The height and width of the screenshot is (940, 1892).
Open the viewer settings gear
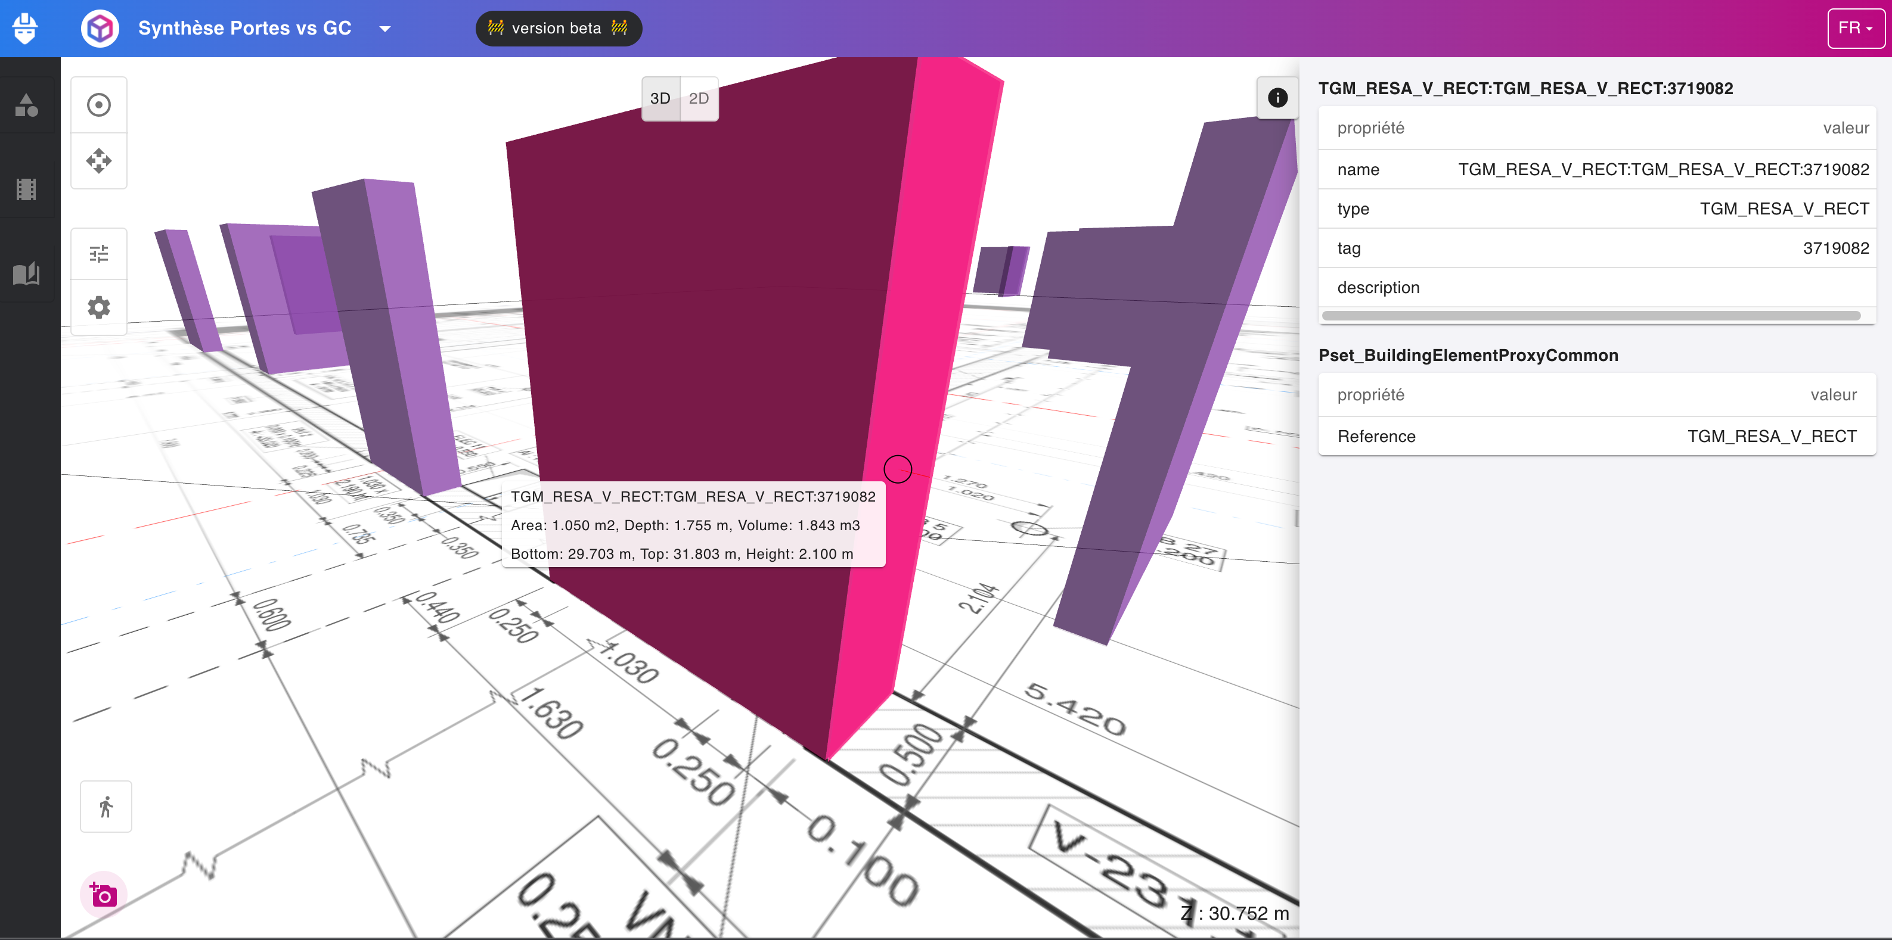[99, 307]
